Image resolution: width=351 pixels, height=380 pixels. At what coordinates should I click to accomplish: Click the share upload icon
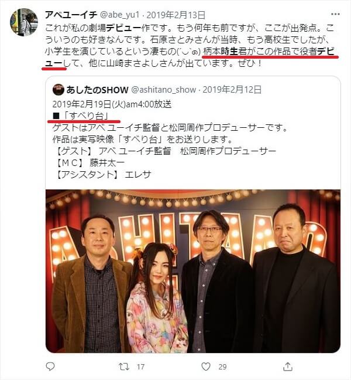click(x=288, y=367)
